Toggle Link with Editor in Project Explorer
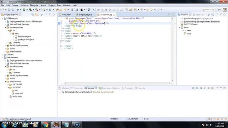The image size is (228, 128). [x=36, y=15]
